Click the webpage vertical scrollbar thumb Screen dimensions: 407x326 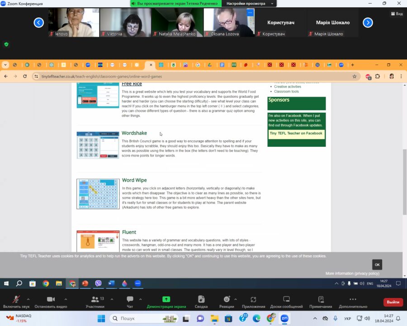click(405, 182)
